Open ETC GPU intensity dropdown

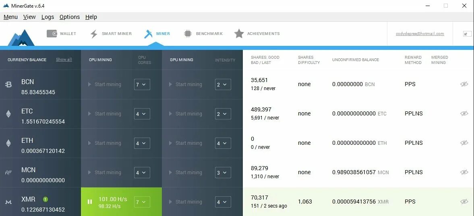coord(223,114)
